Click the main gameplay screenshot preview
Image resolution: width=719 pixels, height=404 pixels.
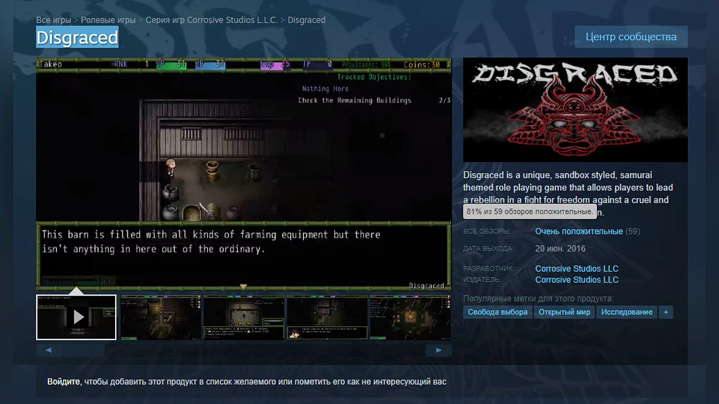click(x=244, y=174)
